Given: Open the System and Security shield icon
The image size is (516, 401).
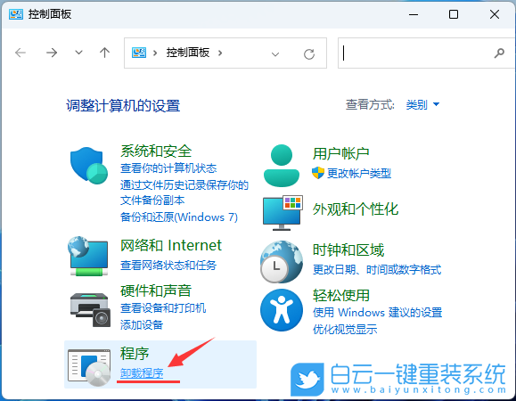Looking at the screenshot, I should tap(89, 166).
